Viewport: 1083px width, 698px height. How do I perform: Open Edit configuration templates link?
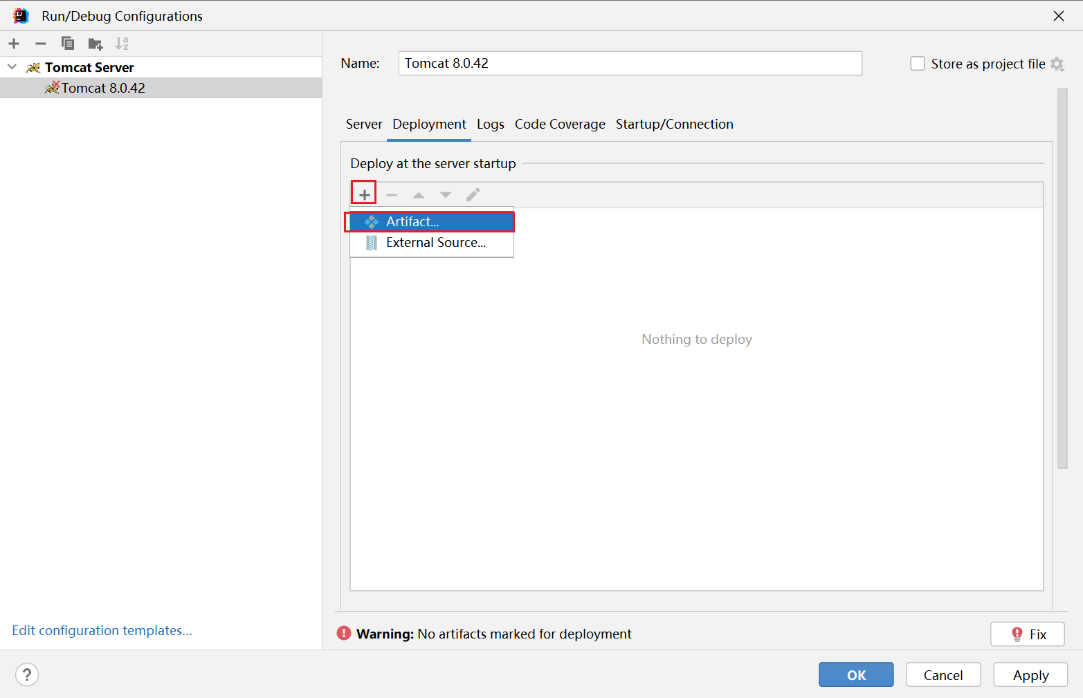click(102, 630)
